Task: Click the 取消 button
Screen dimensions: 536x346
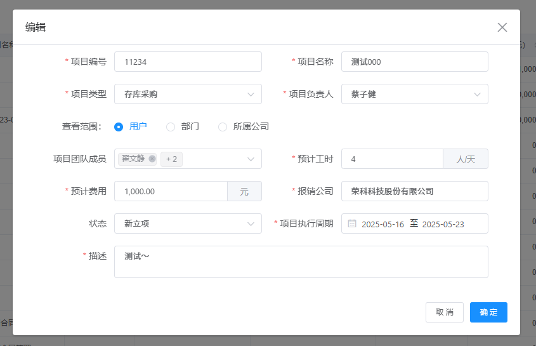Action: tap(445, 312)
